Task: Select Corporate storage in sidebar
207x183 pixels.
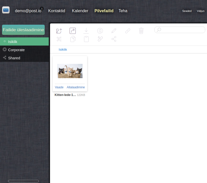Action: pyautogui.click(x=24, y=50)
